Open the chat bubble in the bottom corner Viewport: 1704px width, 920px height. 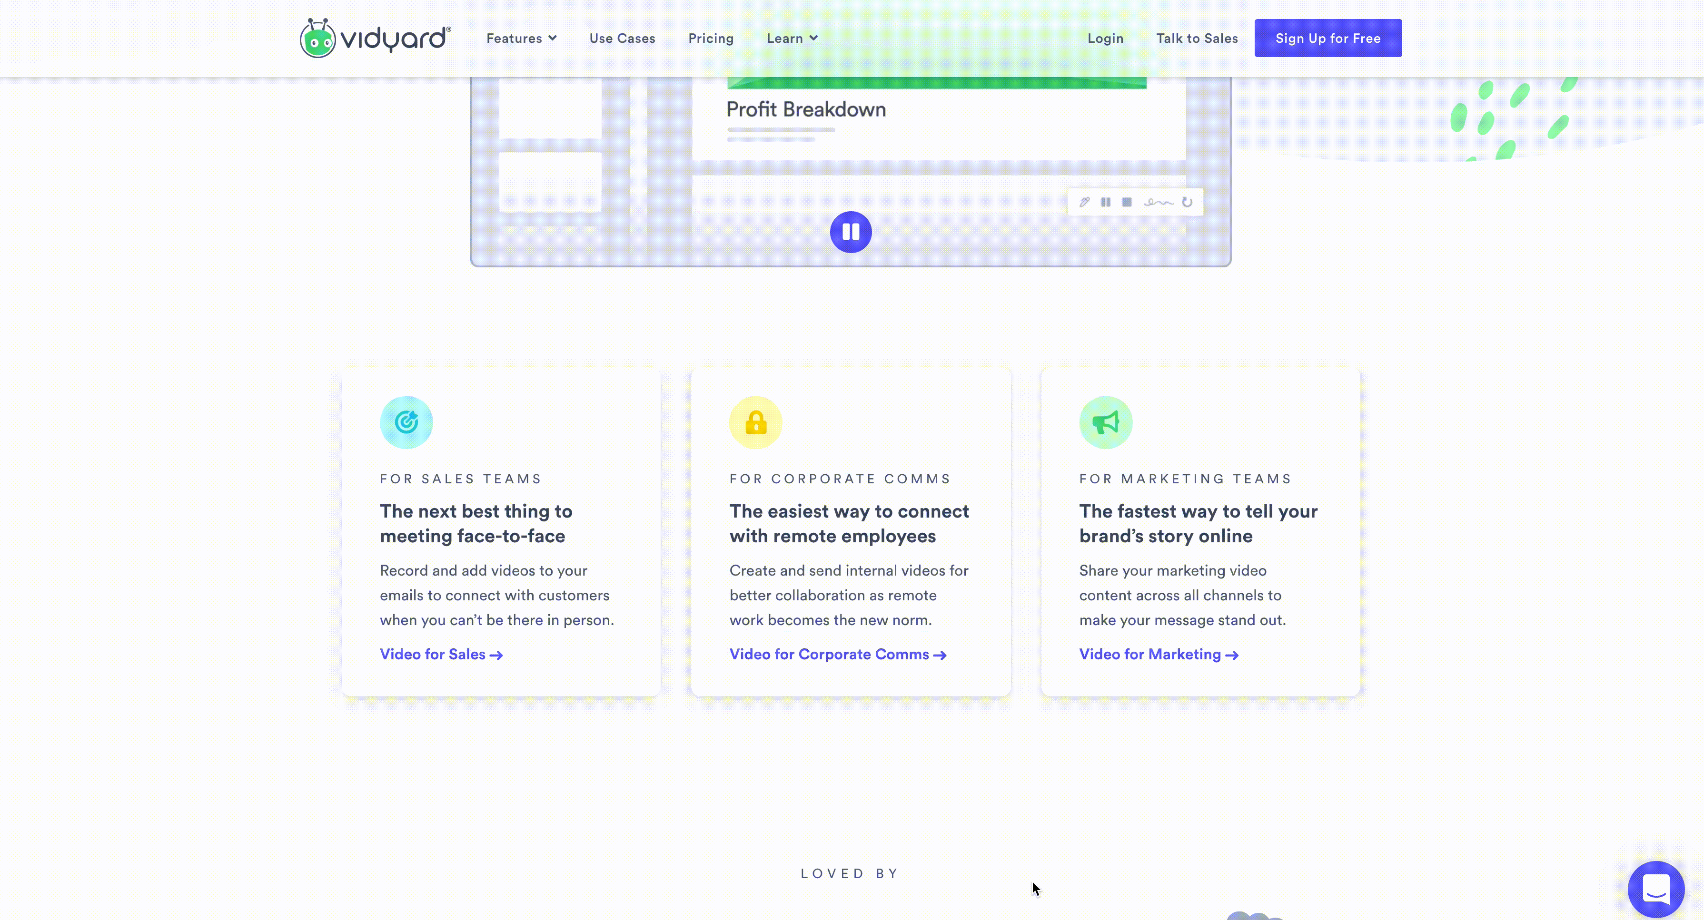1656,889
